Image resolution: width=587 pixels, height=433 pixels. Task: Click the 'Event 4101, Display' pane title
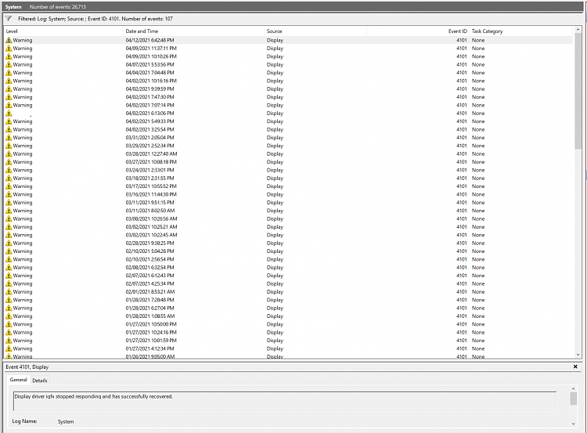[x=27, y=366]
